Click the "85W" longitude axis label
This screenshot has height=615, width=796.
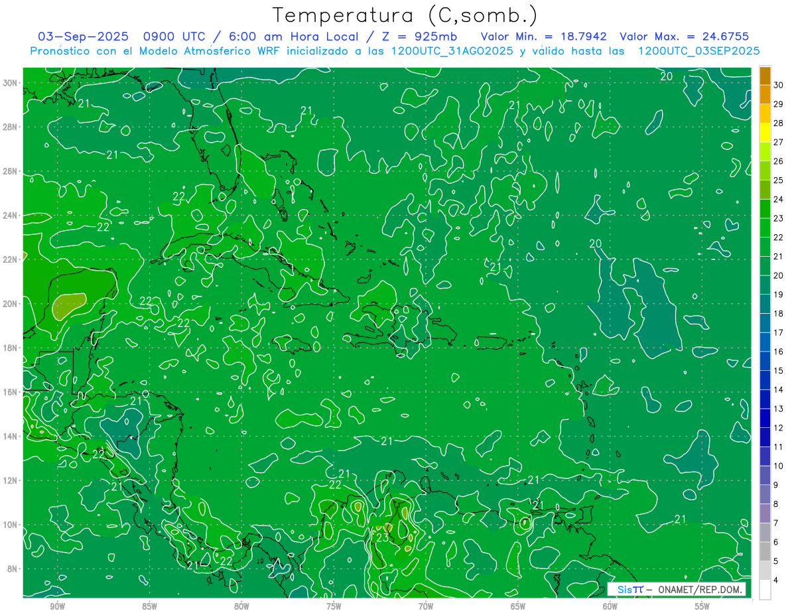point(149,606)
